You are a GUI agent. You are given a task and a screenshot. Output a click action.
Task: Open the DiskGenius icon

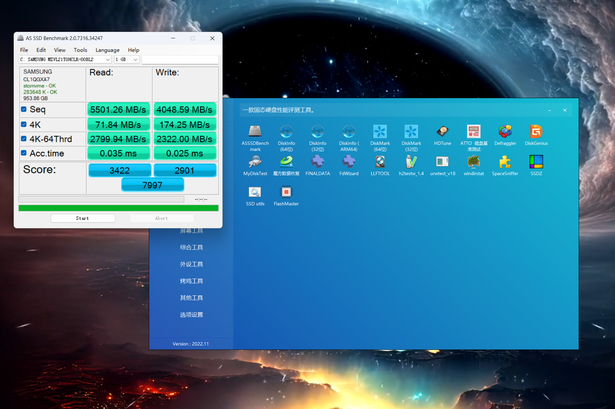click(536, 131)
